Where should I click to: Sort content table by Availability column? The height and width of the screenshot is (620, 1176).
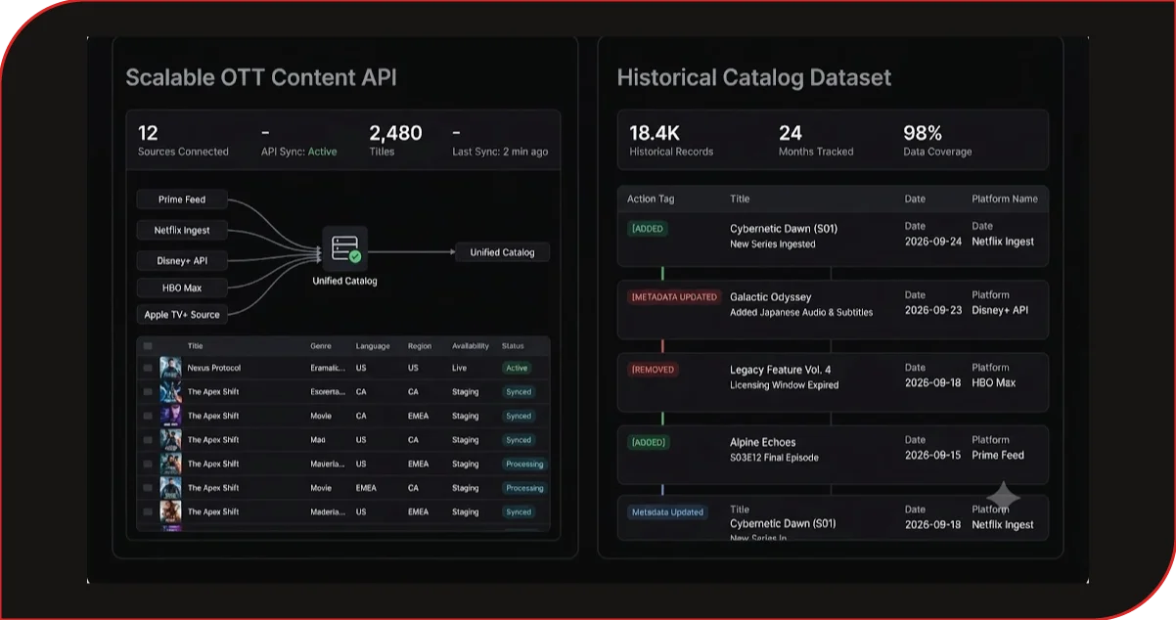[471, 346]
